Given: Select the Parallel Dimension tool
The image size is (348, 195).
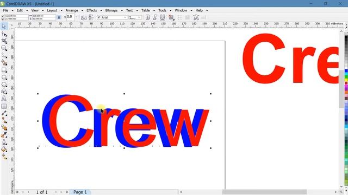Looking at the screenshot, I should (4, 113).
